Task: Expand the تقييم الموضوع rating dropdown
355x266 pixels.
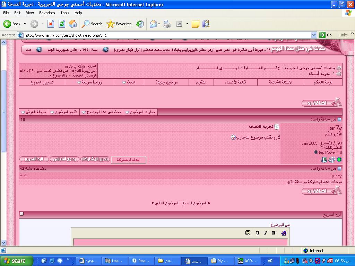Action: tap(52, 112)
